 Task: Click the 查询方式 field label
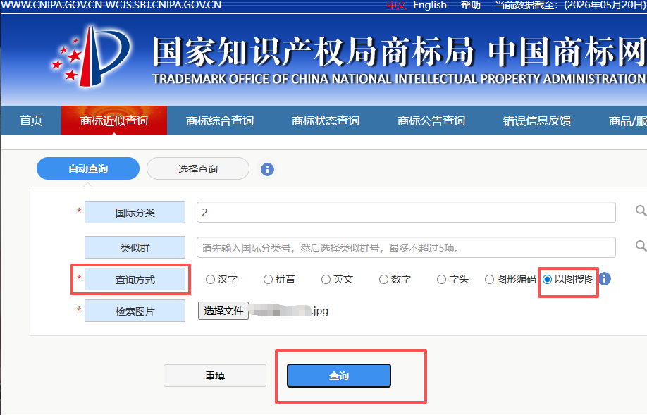click(135, 279)
